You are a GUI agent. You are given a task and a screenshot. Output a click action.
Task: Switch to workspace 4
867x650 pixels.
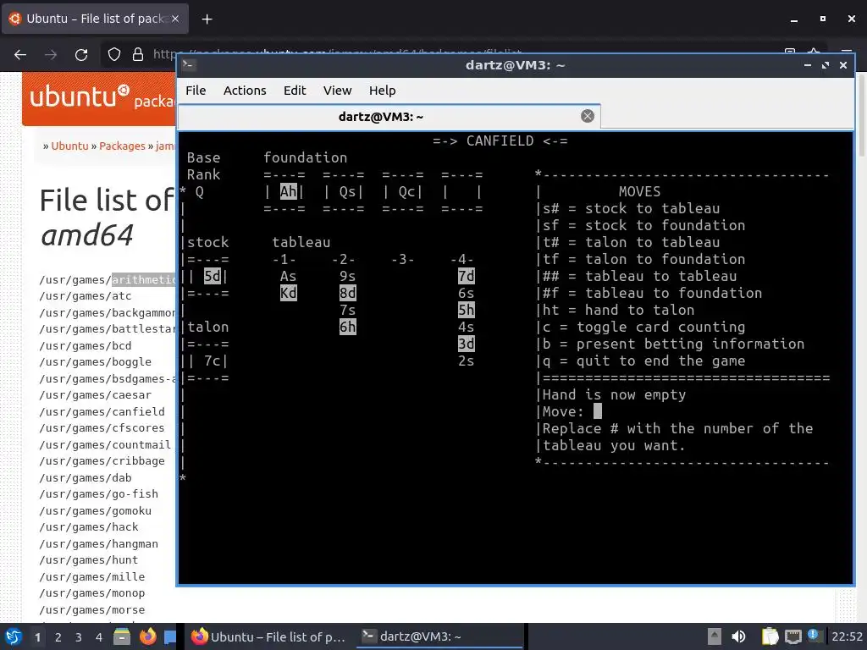point(99,637)
